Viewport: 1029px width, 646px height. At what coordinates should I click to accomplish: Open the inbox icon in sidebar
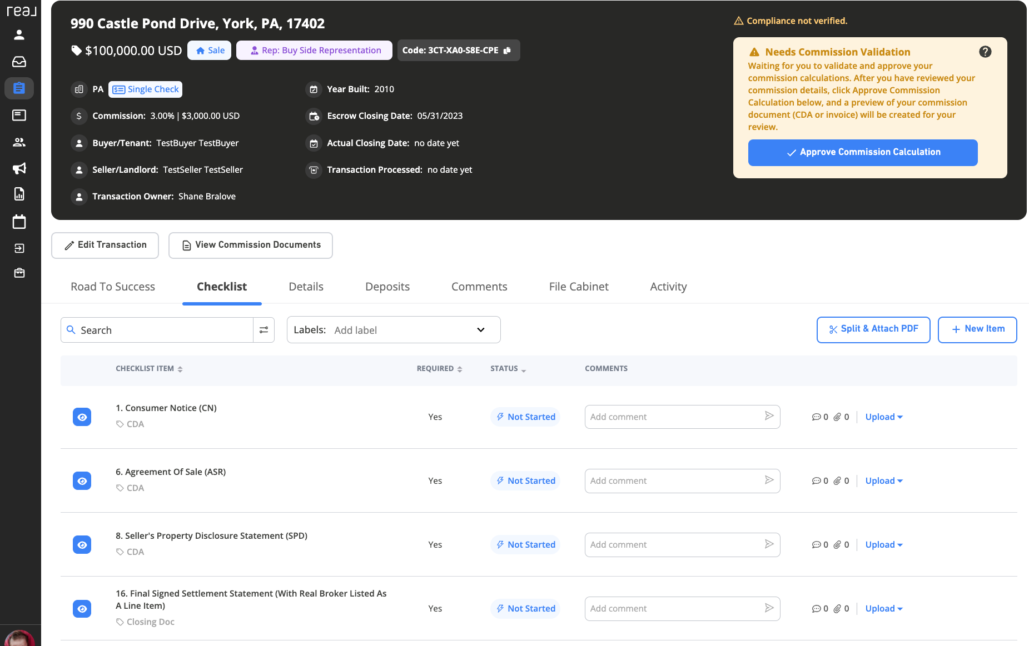click(x=19, y=62)
